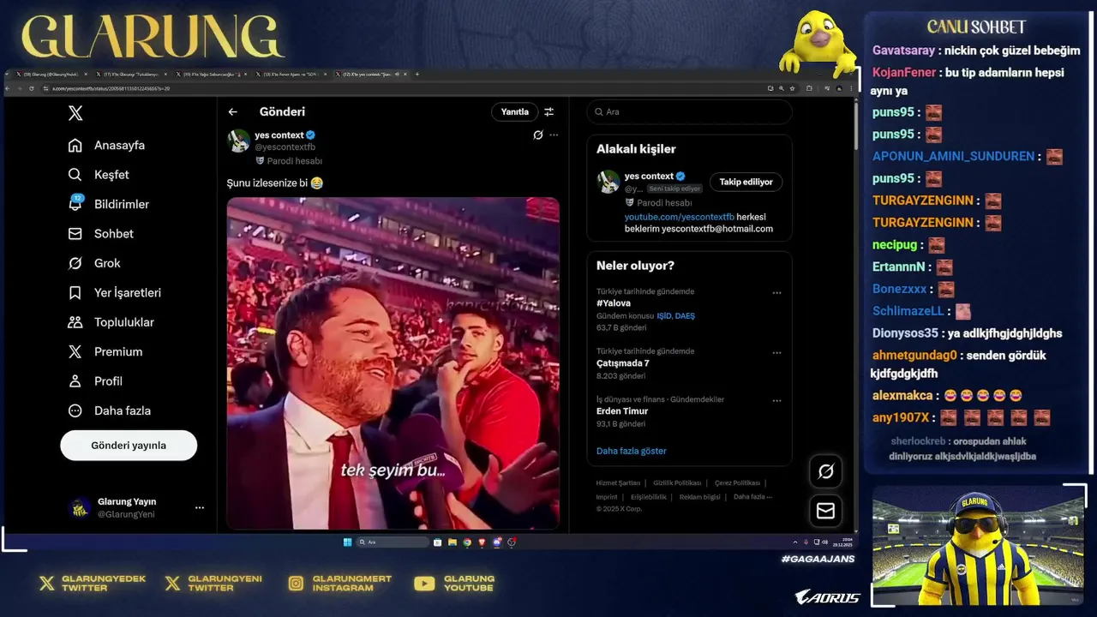
Task: Open the #Yalova trending topic
Action: [x=614, y=303]
